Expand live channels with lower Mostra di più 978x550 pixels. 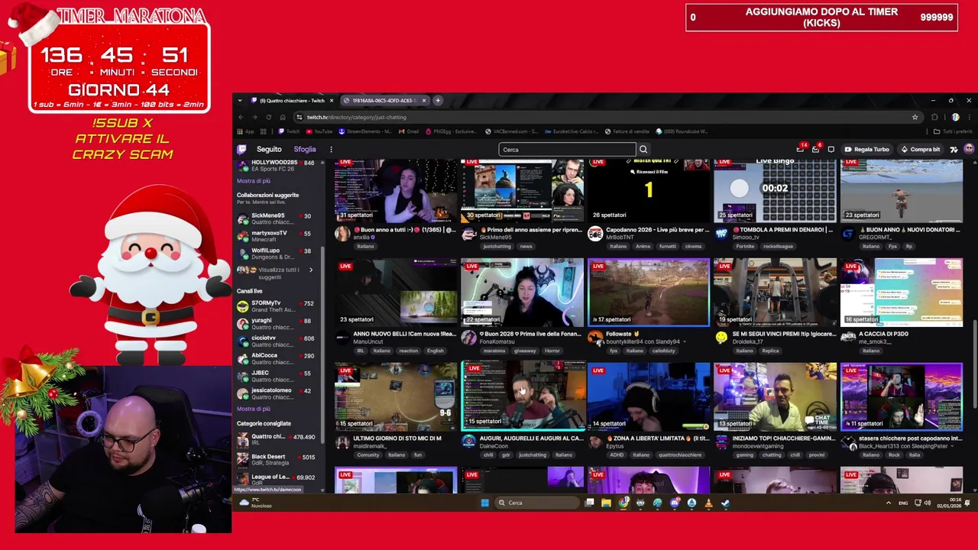[253, 409]
